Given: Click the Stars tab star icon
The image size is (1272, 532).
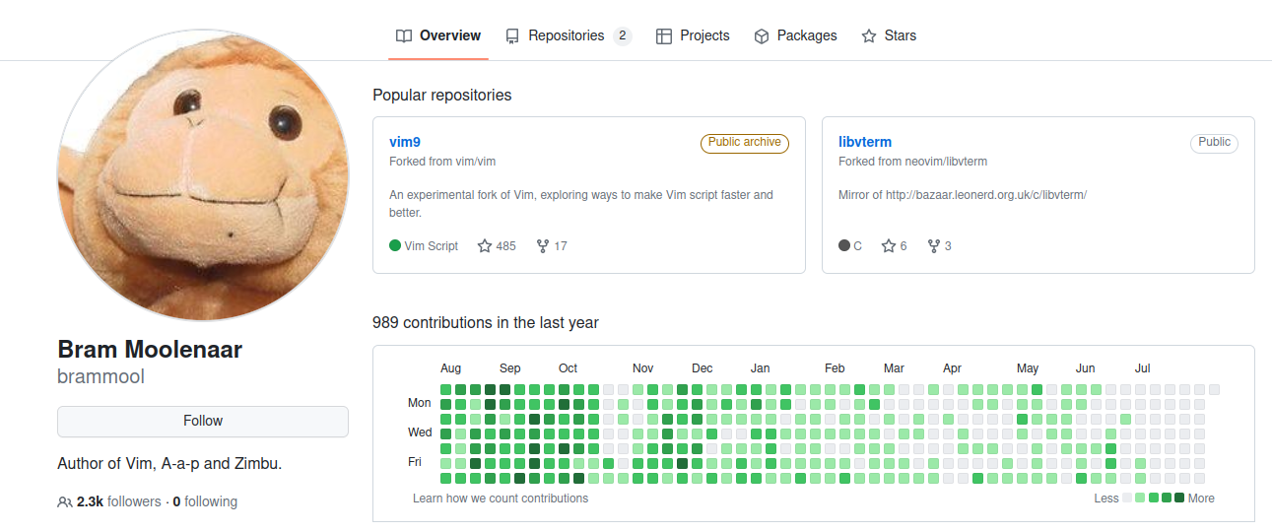Looking at the screenshot, I should (869, 36).
